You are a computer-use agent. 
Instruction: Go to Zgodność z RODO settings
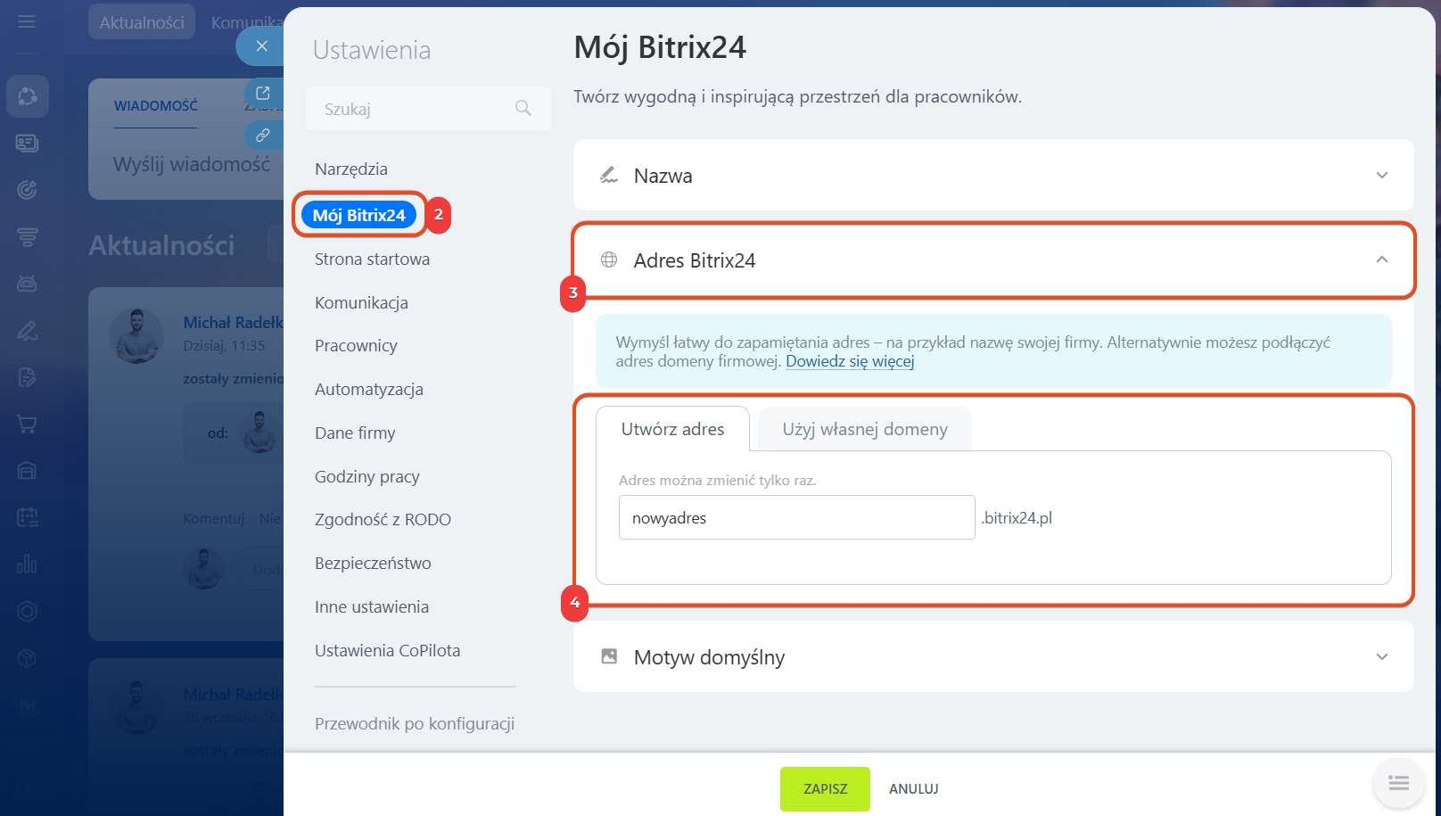pyautogui.click(x=383, y=519)
